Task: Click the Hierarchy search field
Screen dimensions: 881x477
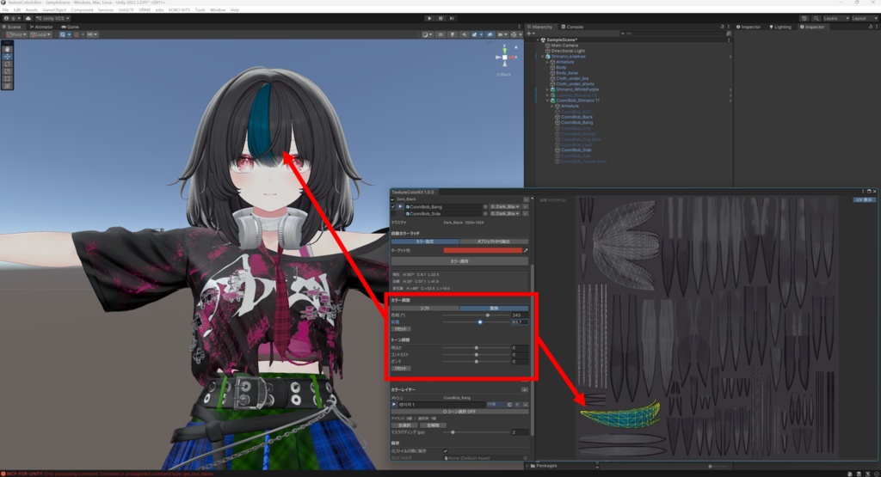Action: click(671, 34)
